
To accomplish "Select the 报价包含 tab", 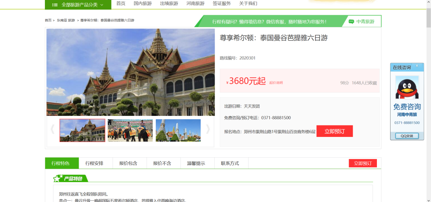I will pyautogui.click(x=128, y=163).
